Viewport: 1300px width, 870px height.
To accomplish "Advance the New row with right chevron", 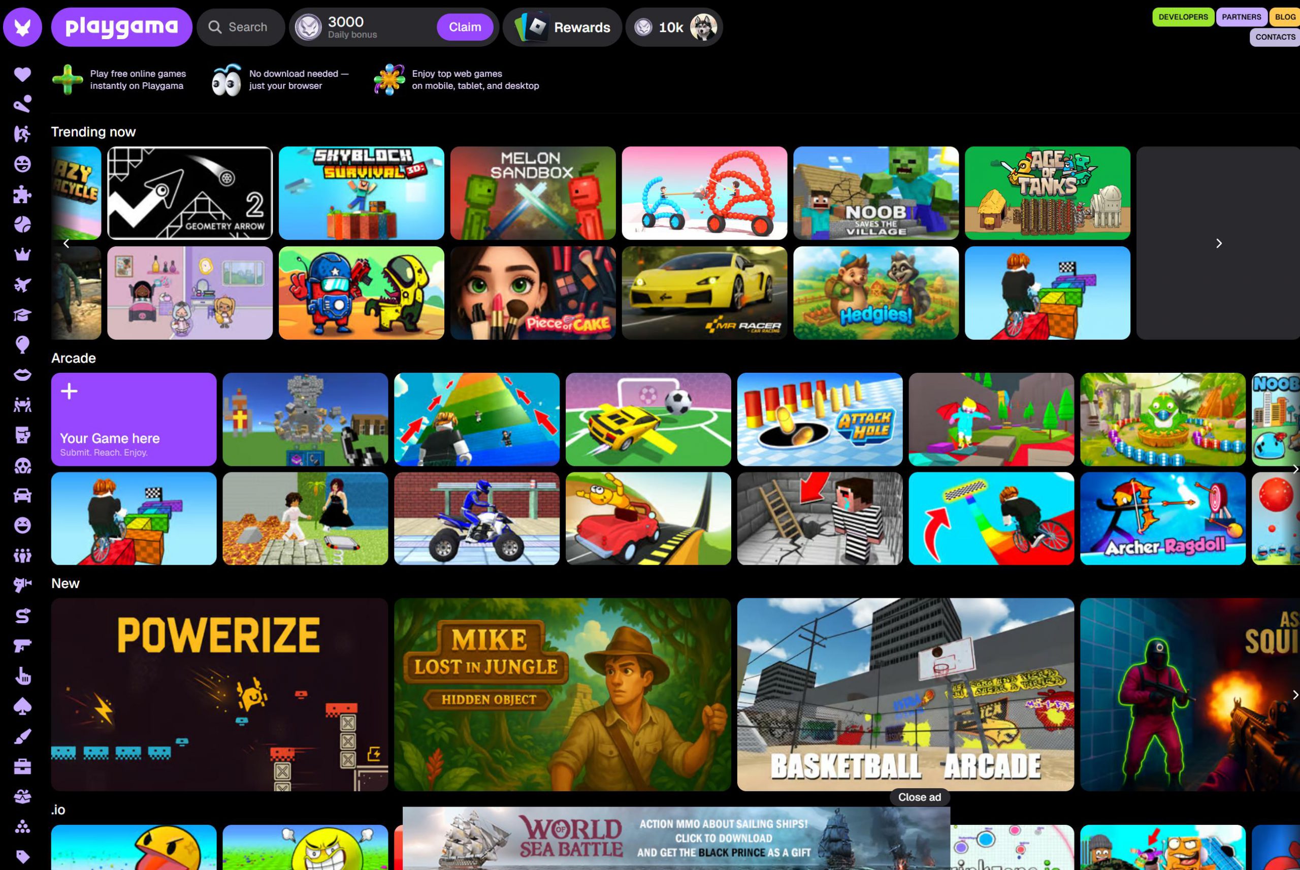I will tap(1294, 695).
